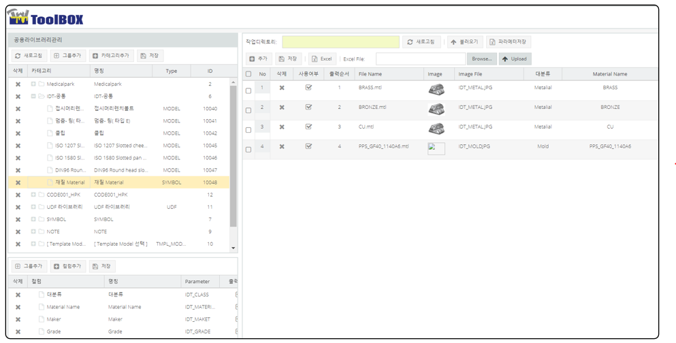This screenshot has width=676, height=343.
Task: Expand the UDF 라이브러리 tree node
Action: click(33, 207)
